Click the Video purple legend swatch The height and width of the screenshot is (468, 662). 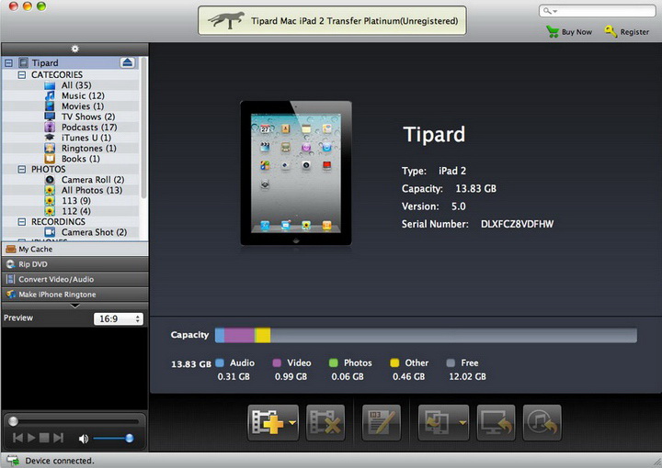pyautogui.click(x=277, y=362)
